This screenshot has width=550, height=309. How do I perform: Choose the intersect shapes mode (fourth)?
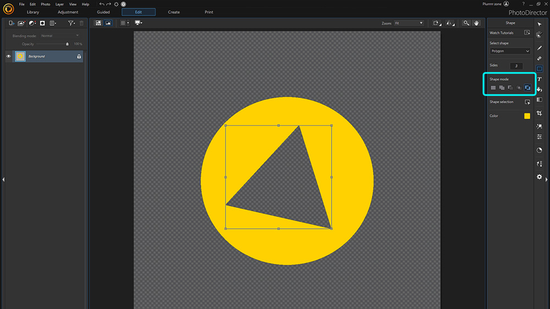[519, 88]
